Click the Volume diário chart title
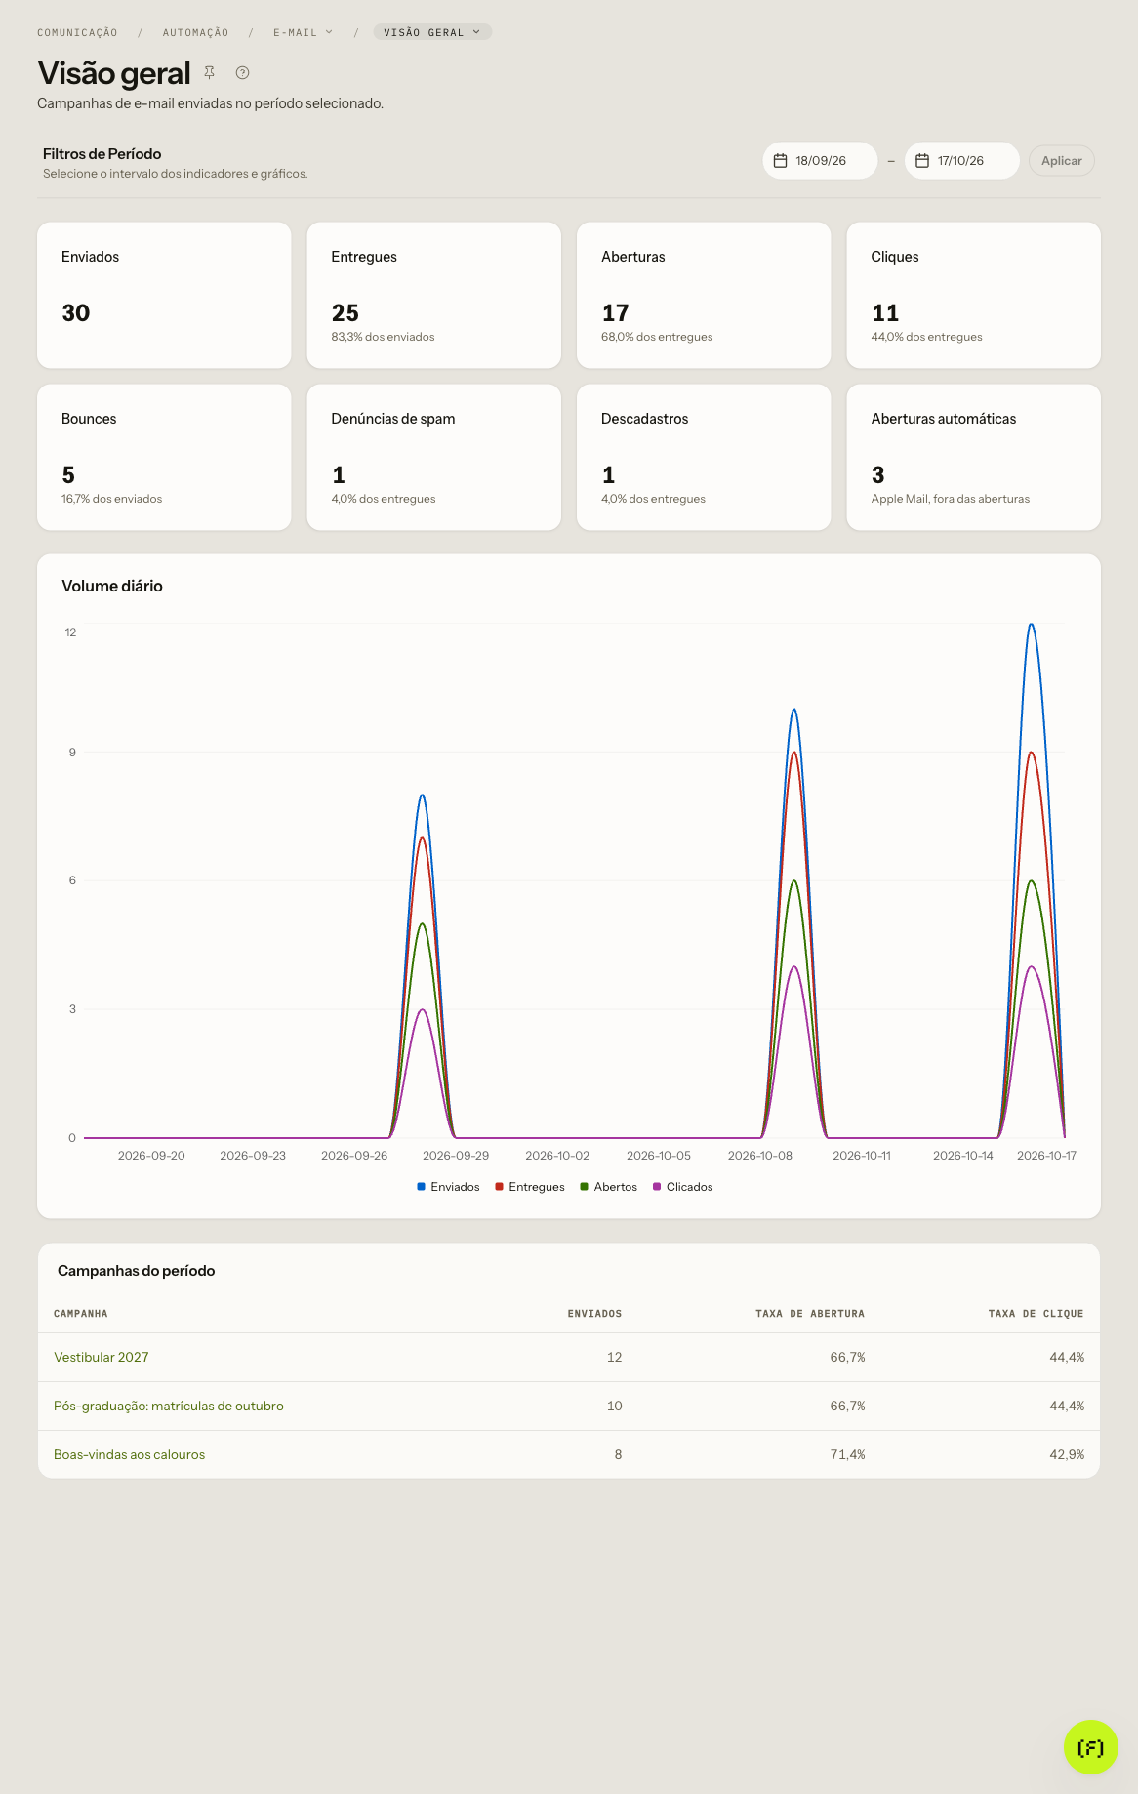 pyautogui.click(x=112, y=586)
